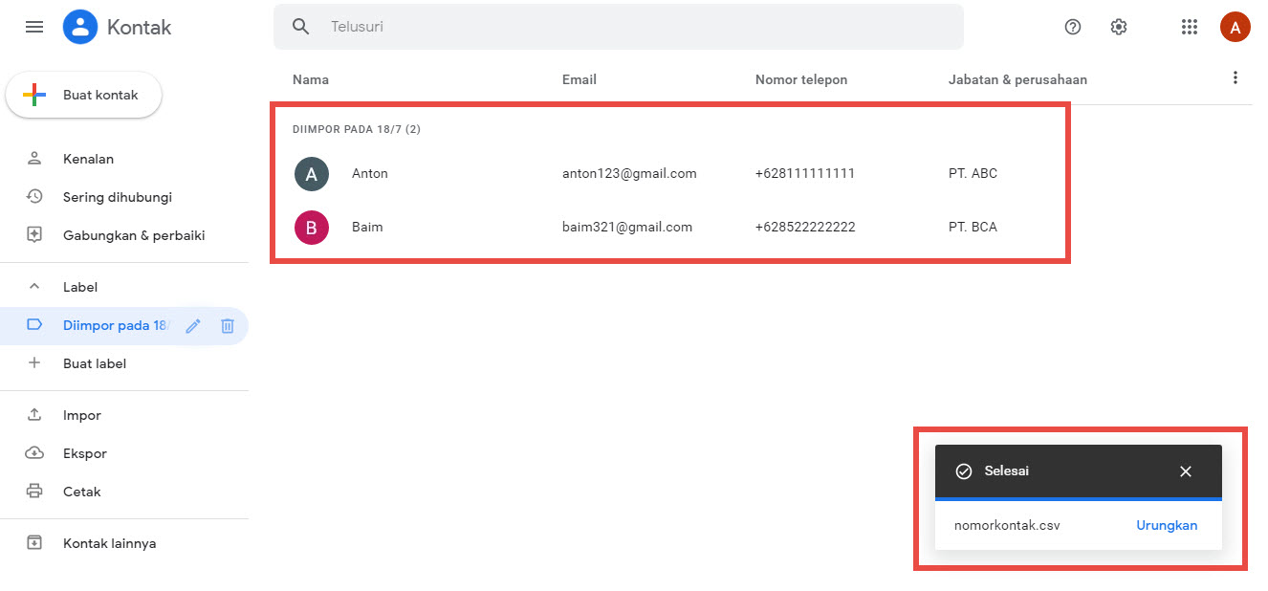The width and height of the screenshot is (1268, 591).
Task: Click the account profile avatar
Action: tap(1235, 27)
